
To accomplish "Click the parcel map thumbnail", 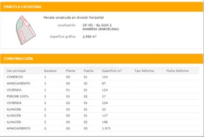I will (x=25, y=30).
